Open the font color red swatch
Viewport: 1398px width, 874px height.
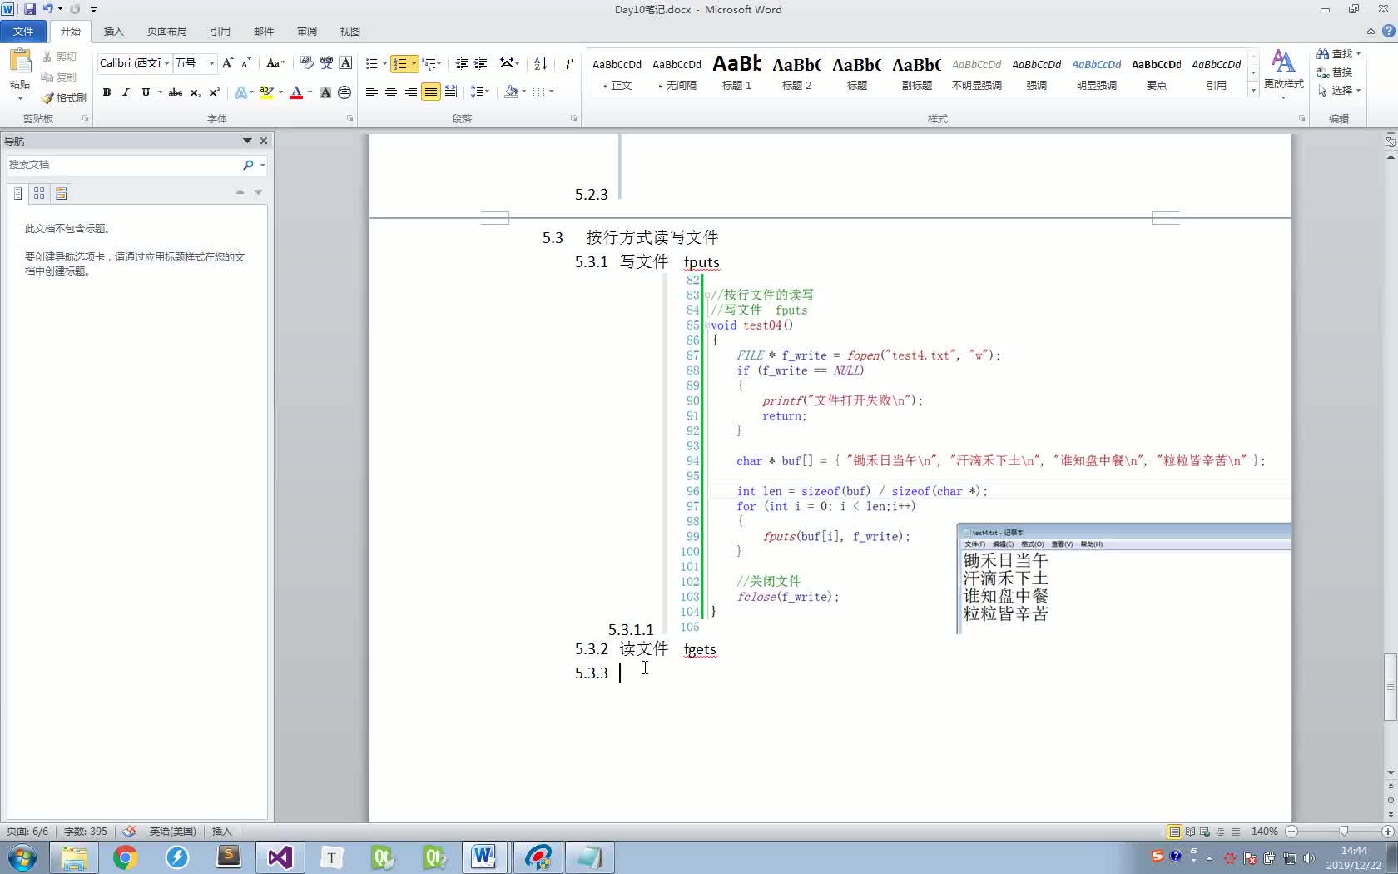295,92
